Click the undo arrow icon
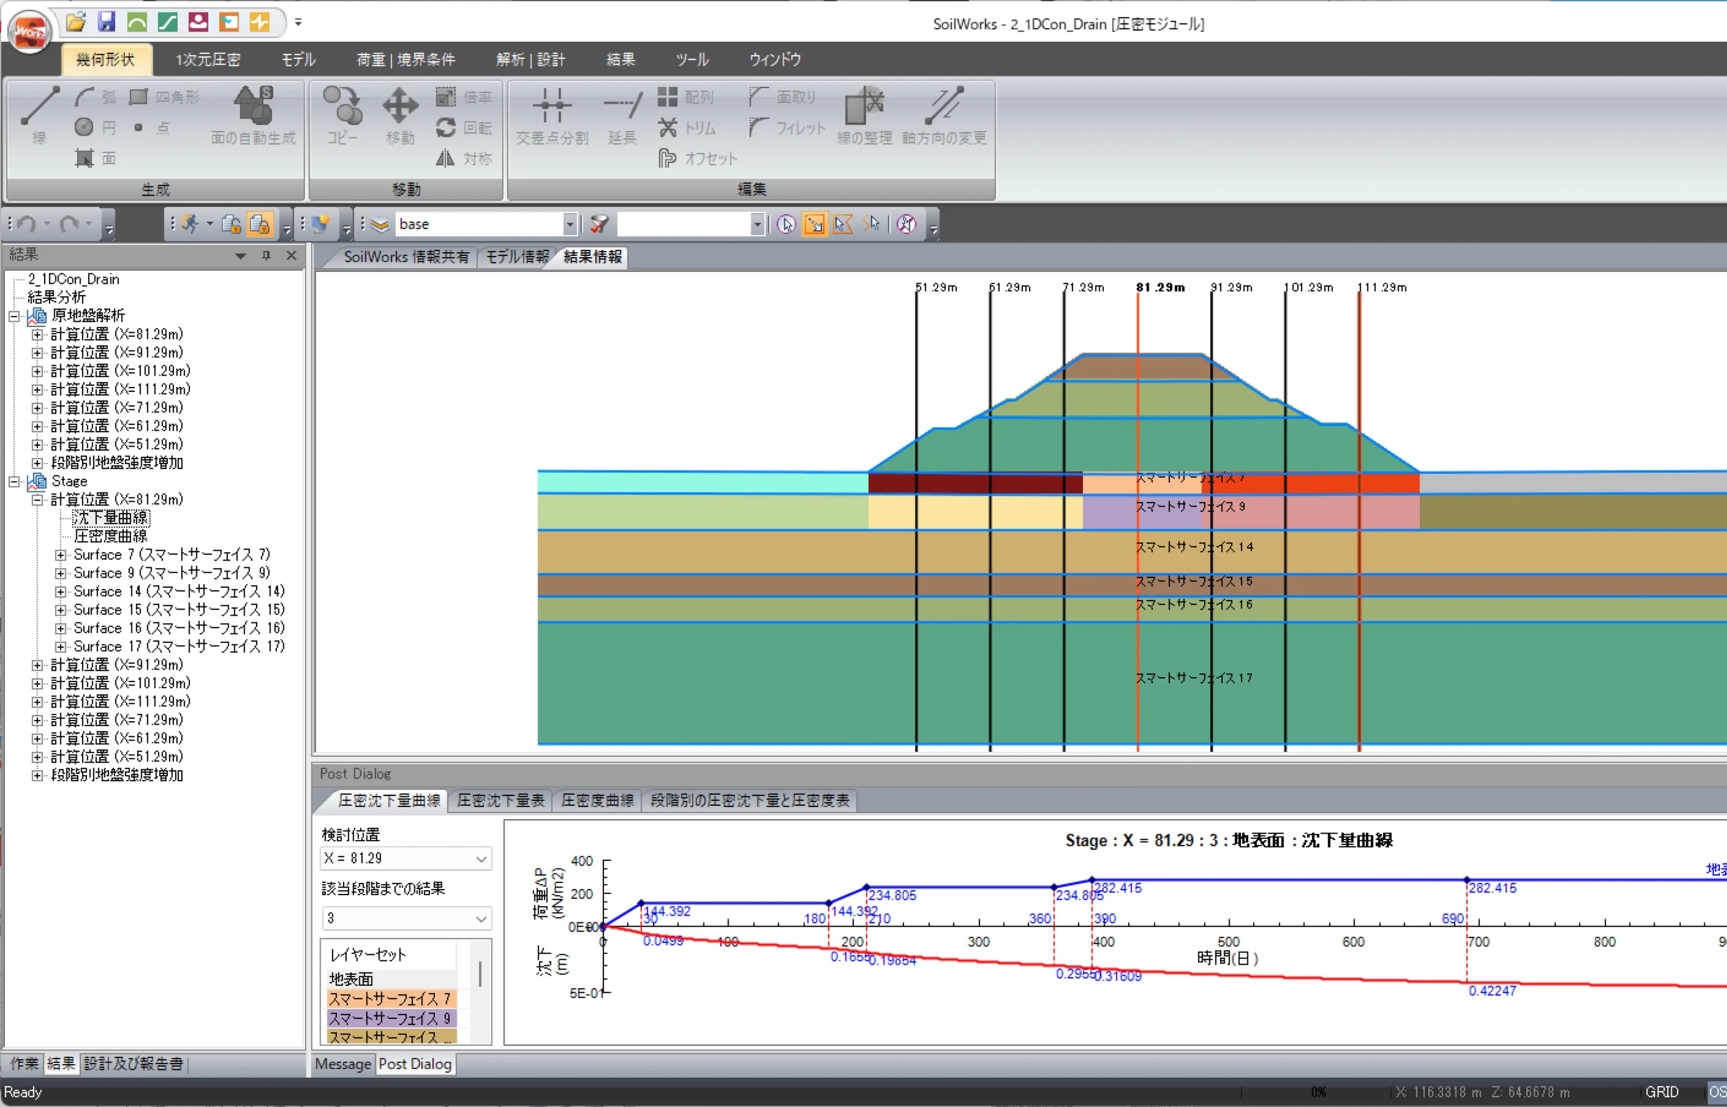The height and width of the screenshot is (1107, 1727). [x=27, y=224]
